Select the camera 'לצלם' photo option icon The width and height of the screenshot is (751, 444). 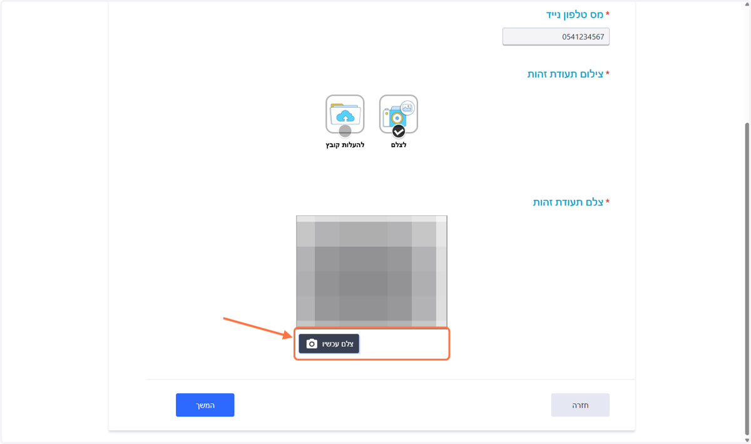click(399, 114)
